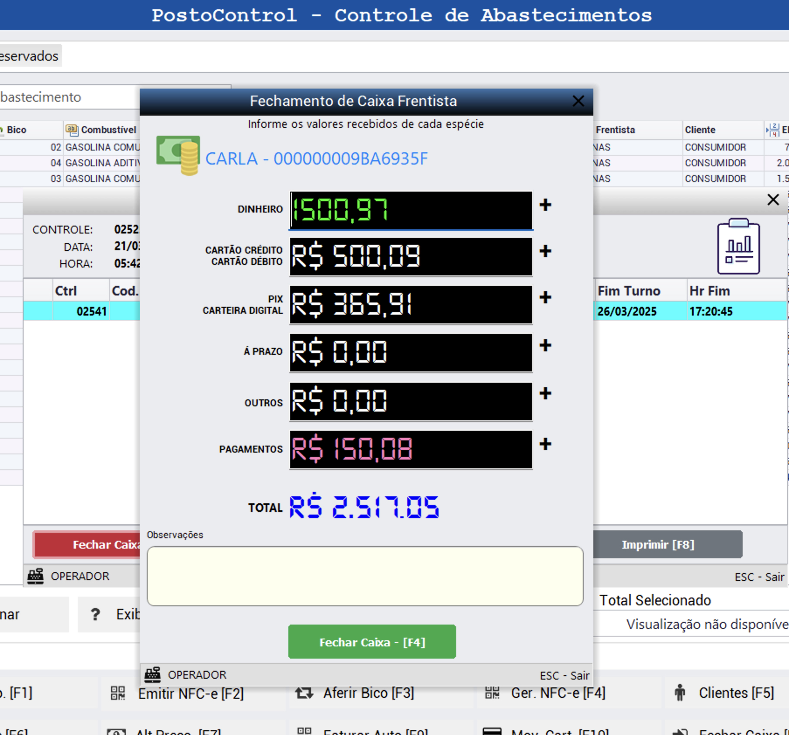The width and height of the screenshot is (789, 735).
Task: Click the Total Selecionado label
Action: pyautogui.click(x=655, y=600)
